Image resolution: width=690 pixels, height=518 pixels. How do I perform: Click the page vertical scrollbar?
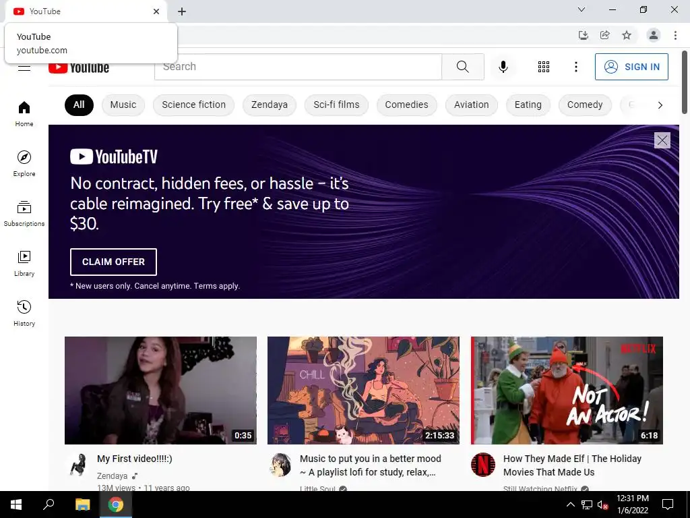click(x=685, y=82)
